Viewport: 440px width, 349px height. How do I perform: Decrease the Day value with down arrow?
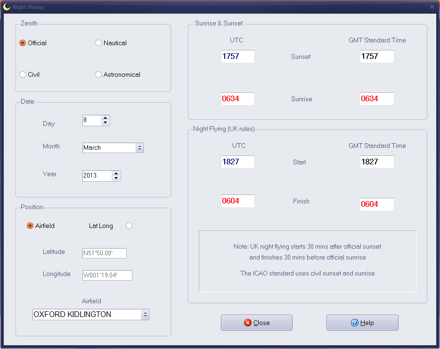click(x=105, y=122)
